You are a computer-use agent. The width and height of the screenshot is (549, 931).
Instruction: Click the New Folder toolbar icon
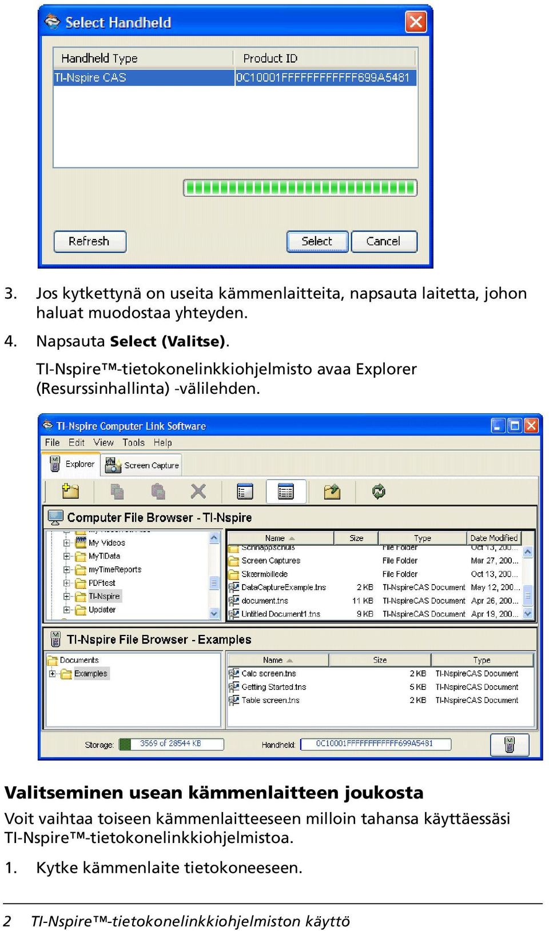pos(70,491)
